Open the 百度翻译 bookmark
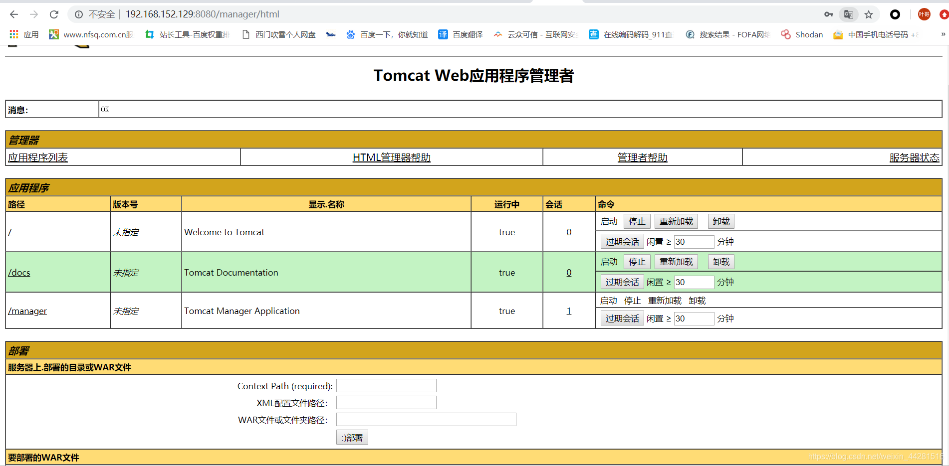Image resolution: width=949 pixels, height=466 pixels. [x=461, y=34]
